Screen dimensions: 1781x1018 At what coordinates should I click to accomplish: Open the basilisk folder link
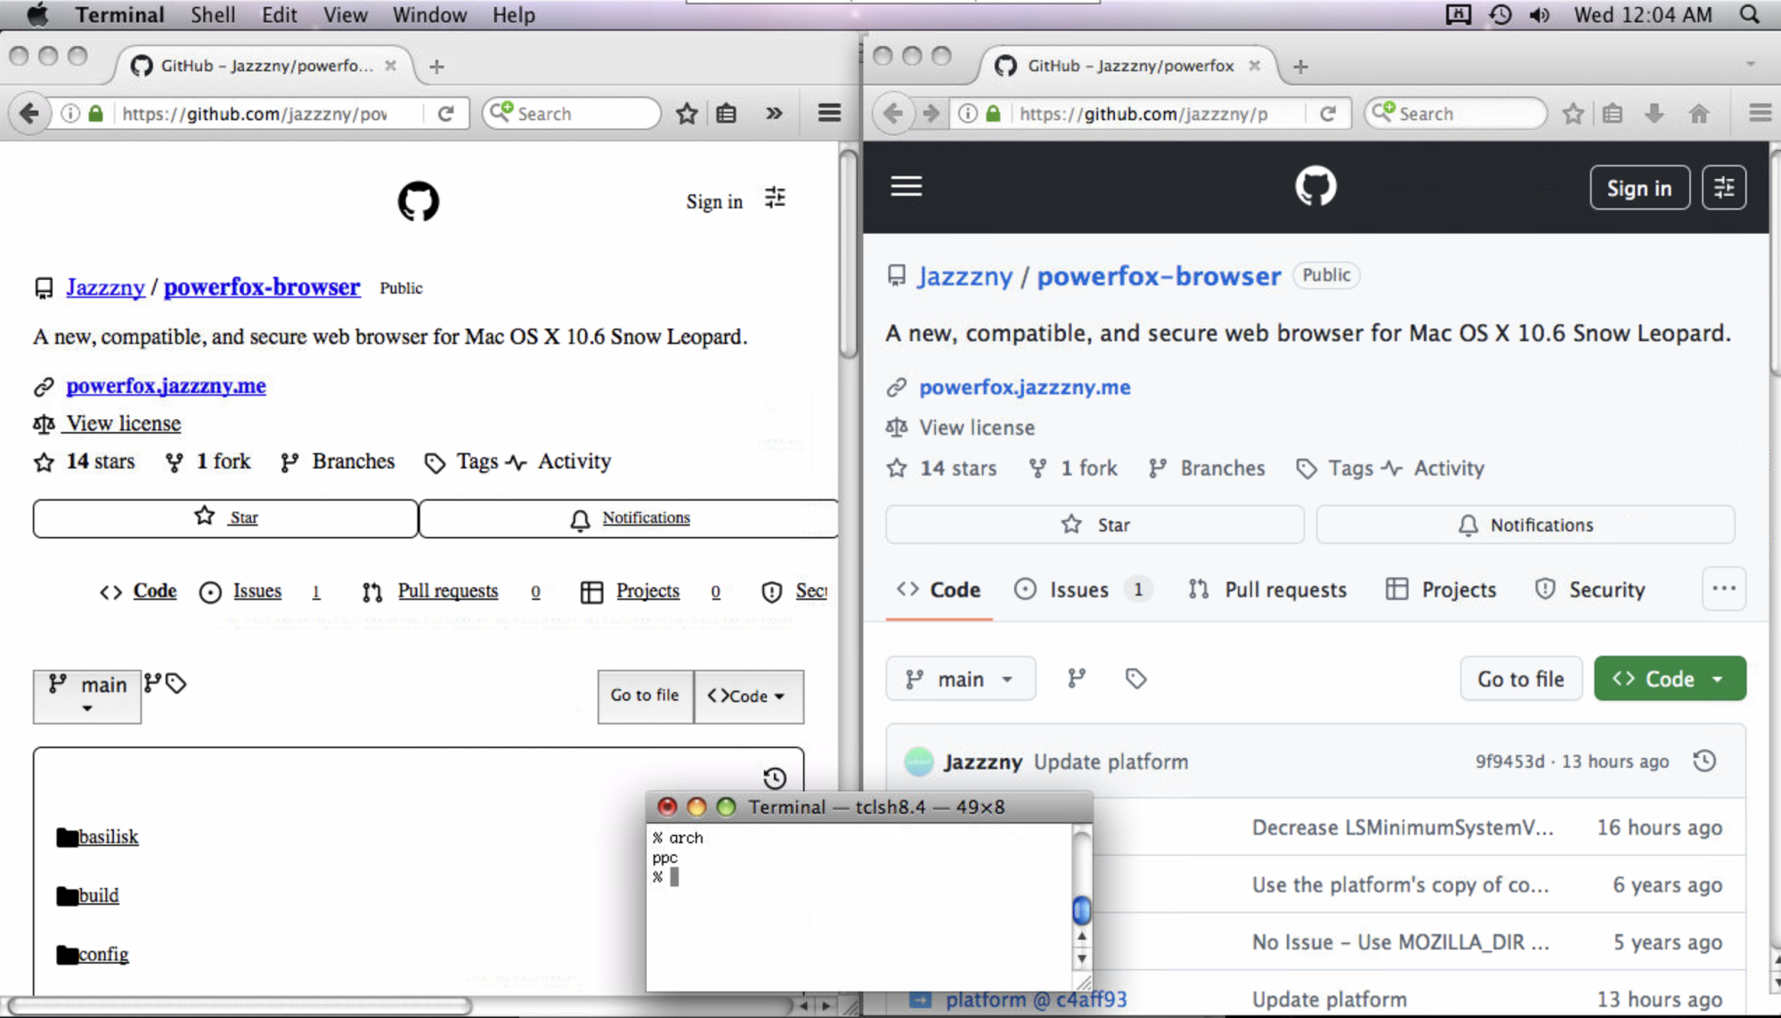point(108,837)
